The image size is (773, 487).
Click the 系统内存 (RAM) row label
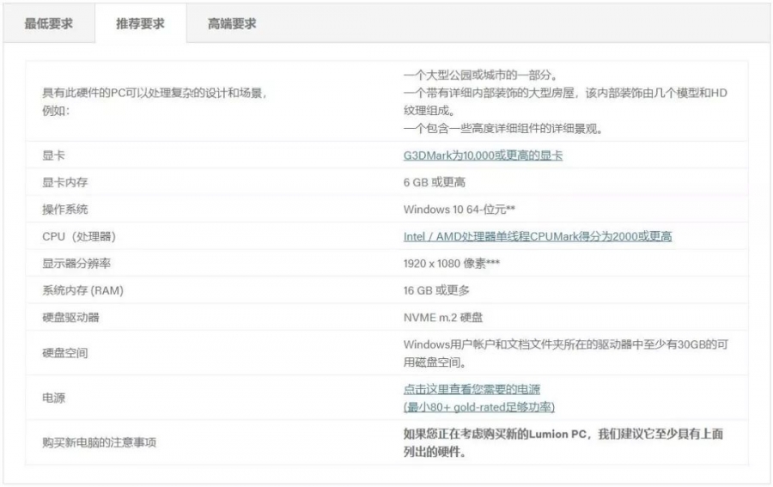pyautogui.click(x=82, y=290)
